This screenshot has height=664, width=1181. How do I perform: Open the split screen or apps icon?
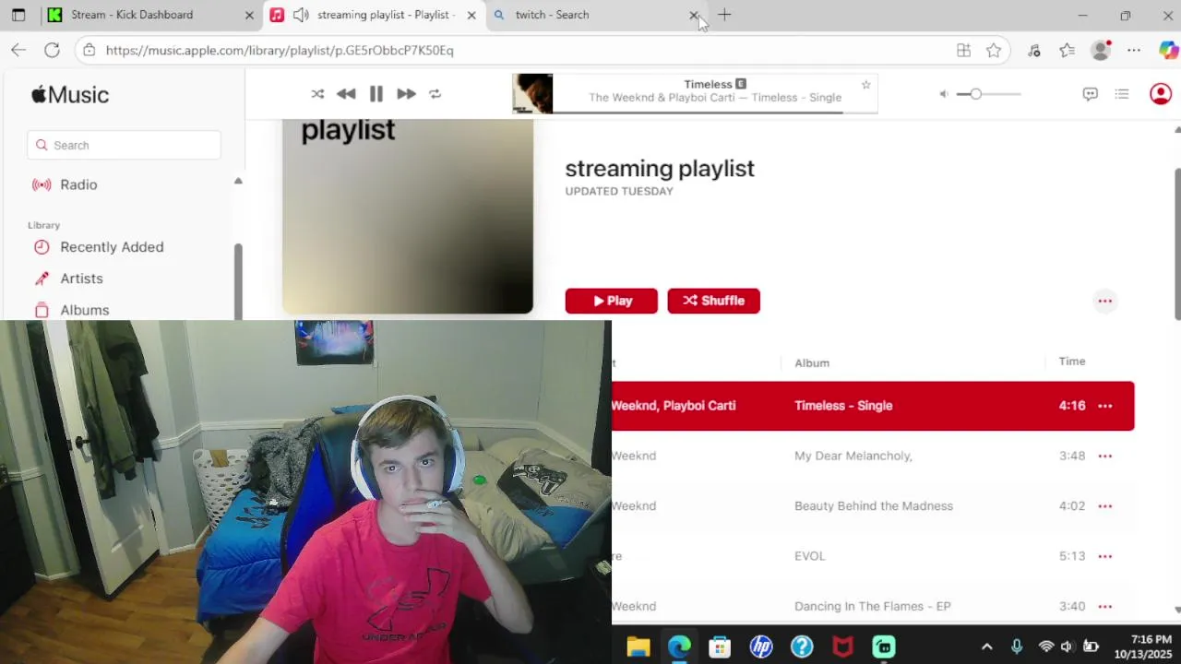click(x=963, y=51)
